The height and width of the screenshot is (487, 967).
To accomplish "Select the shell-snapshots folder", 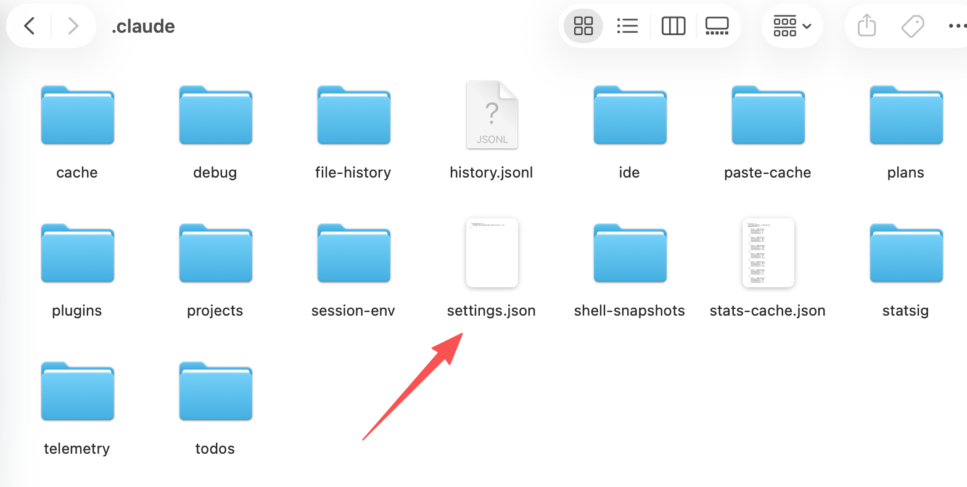I will (630, 253).
